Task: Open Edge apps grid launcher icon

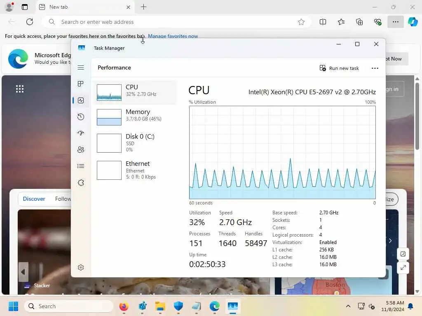Action: (x=20, y=89)
